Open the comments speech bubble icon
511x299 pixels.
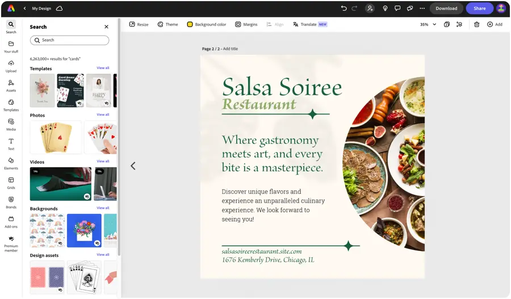(397, 8)
